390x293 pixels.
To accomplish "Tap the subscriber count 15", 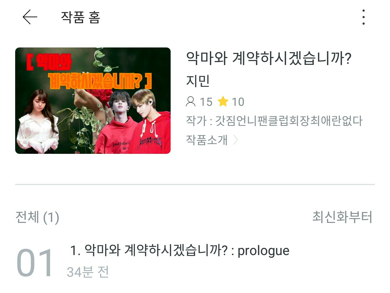I will tap(206, 102).
